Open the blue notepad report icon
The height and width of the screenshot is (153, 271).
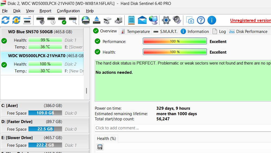point(131,20)
